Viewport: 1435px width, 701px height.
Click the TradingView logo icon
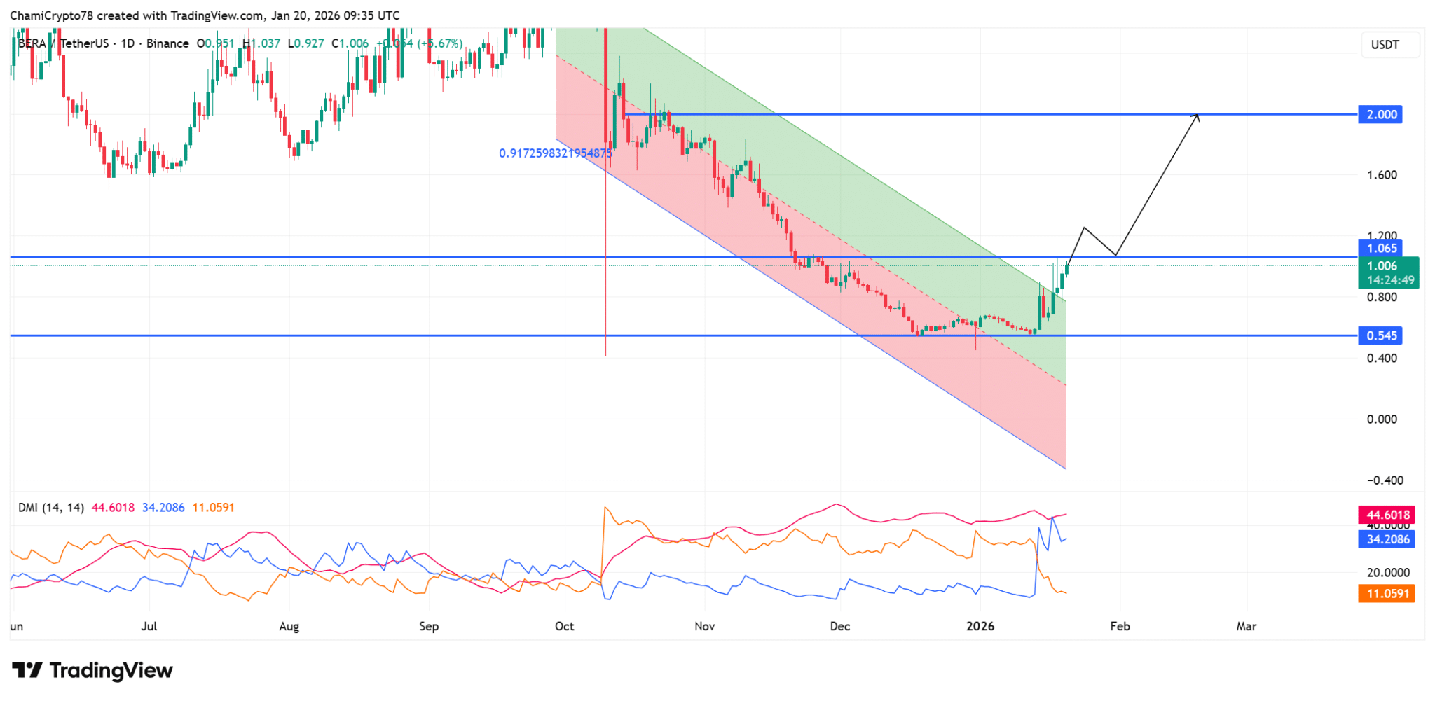[27, 671]
